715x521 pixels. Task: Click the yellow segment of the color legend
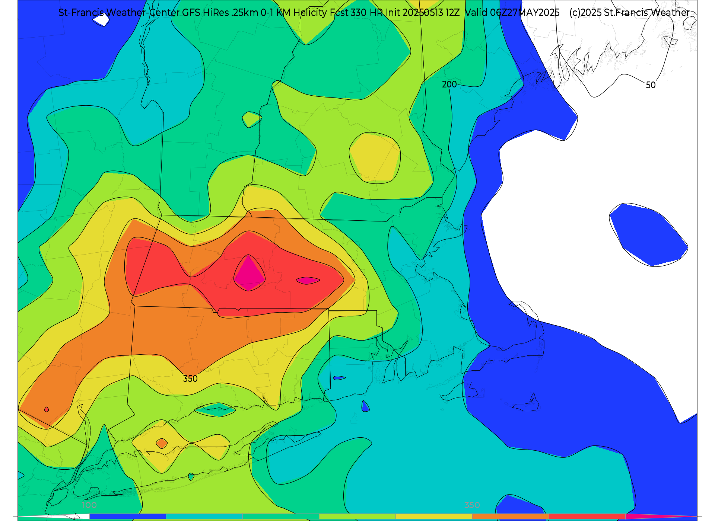(x=434, y=517)
